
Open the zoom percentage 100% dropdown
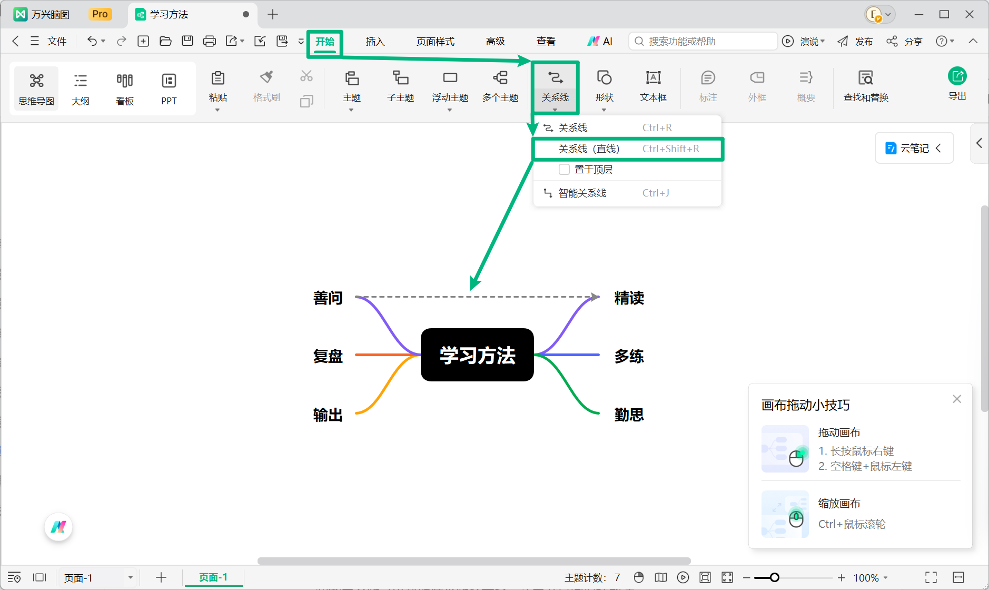[x=871, y=577]
